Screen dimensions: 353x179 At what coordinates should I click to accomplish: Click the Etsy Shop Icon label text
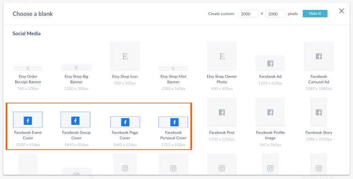125,76
